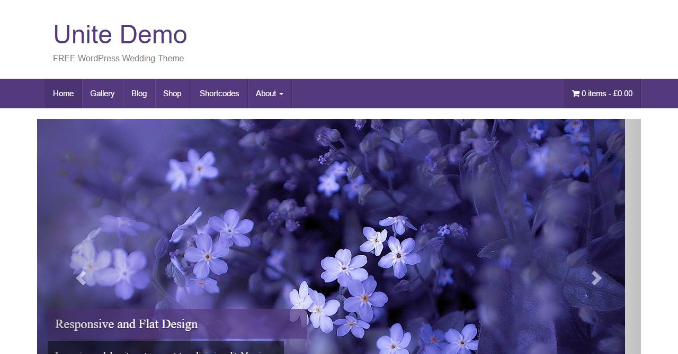Navigate to the Home menu item
678x354 pixels.
click(64, 94)
